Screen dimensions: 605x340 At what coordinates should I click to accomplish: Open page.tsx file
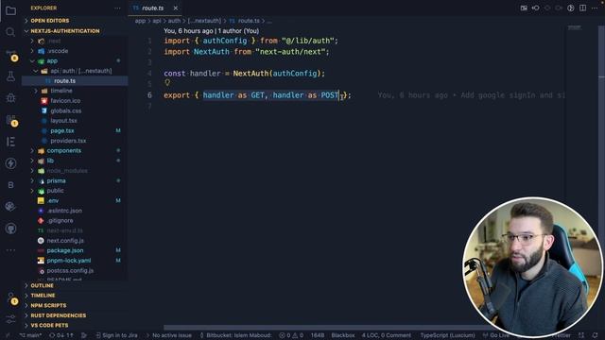[x=62, y=130]
